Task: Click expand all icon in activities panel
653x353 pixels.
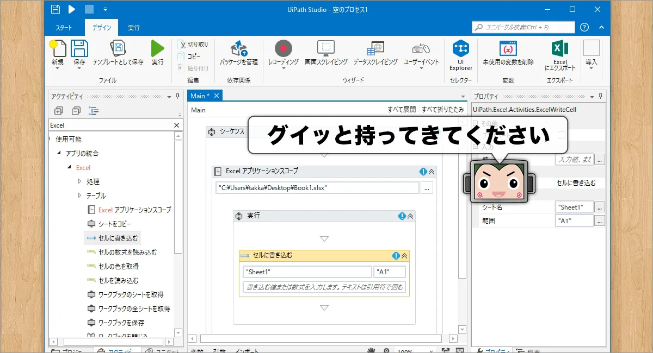Action: [59, 111]
